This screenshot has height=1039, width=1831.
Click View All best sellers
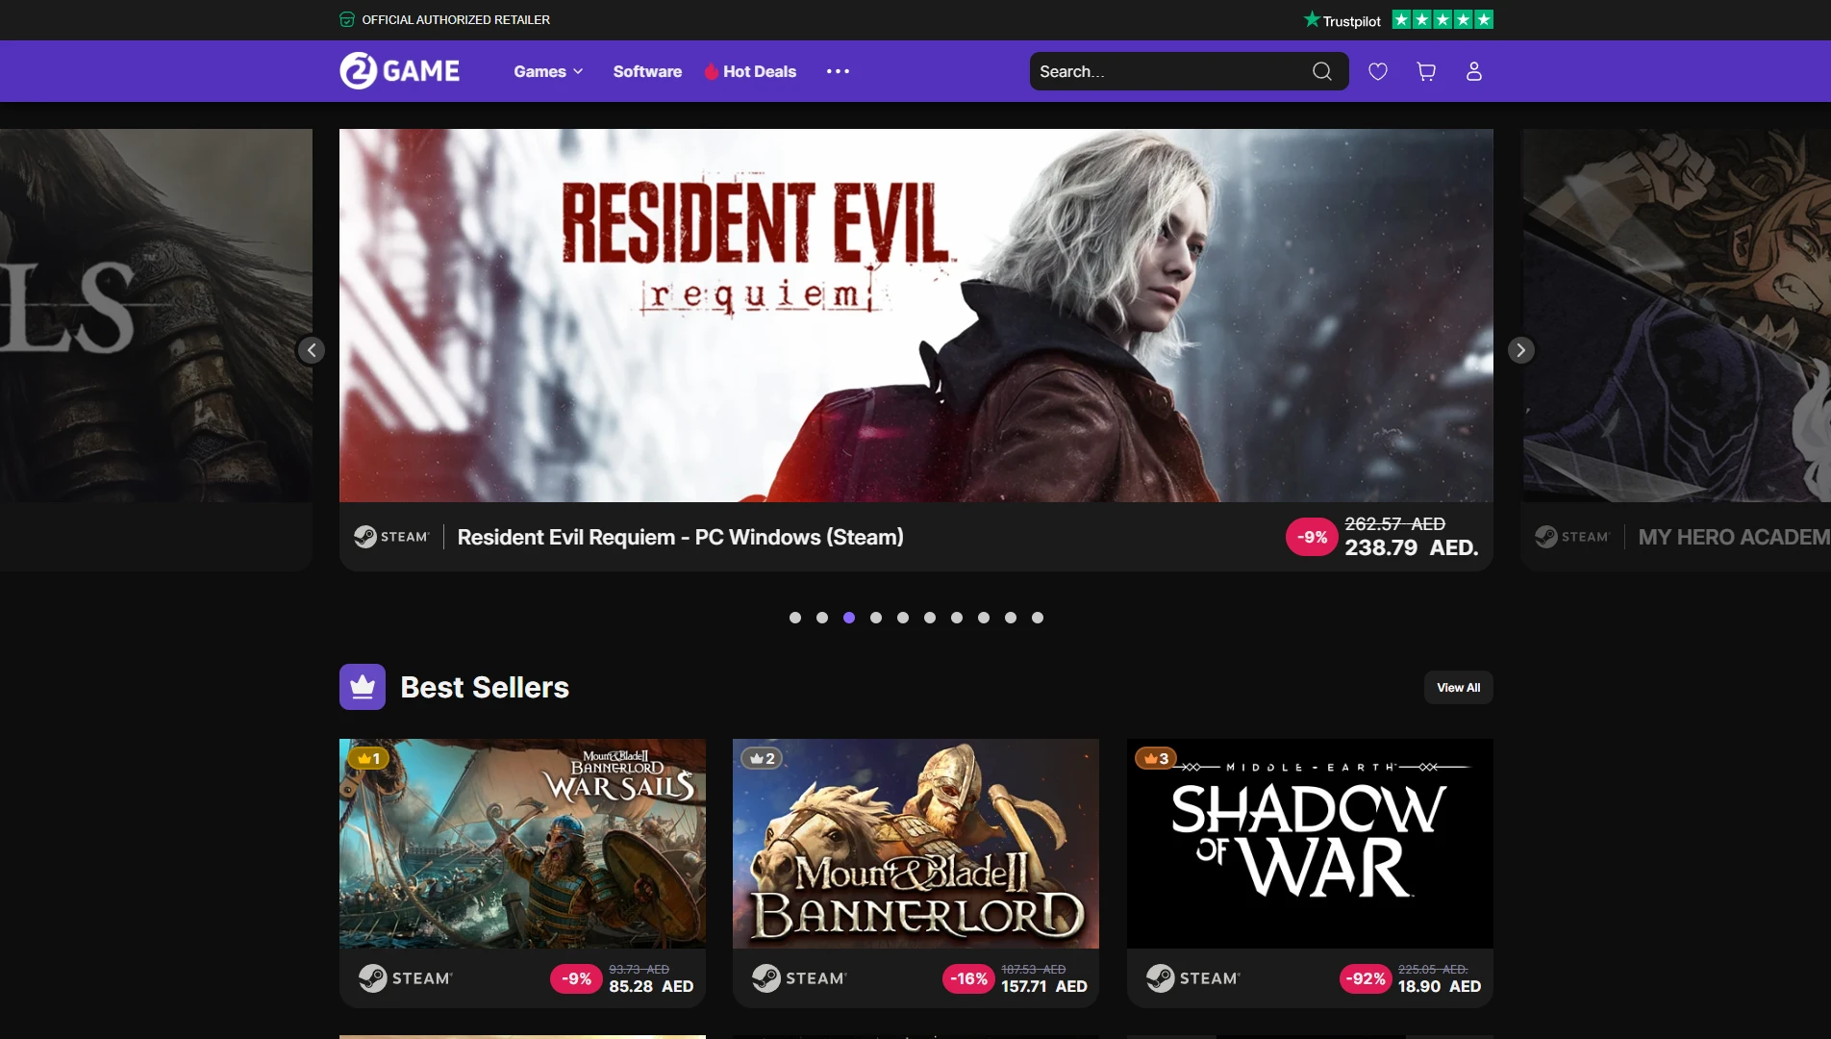(x=1459, y=687)
